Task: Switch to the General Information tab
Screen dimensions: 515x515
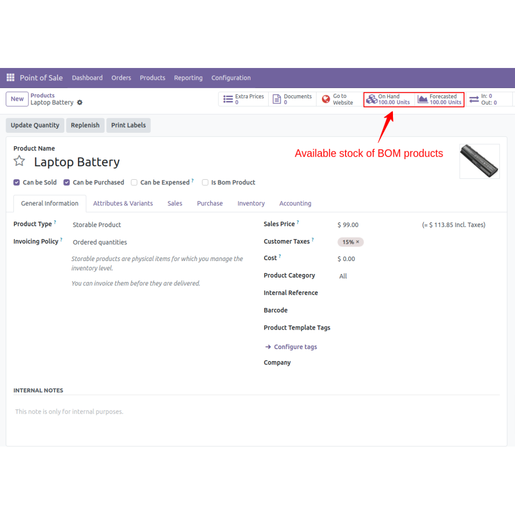Action: pyautogui.click(x=50, y=203)
